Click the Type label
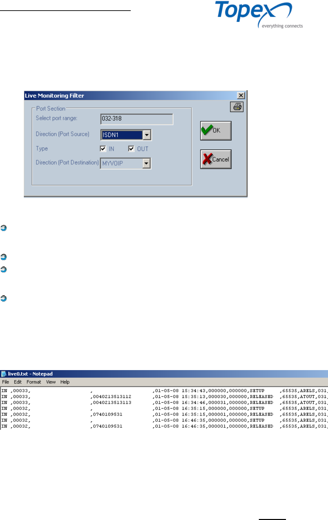The height and width of the screenshot is (520, 328). pos(42,149)
